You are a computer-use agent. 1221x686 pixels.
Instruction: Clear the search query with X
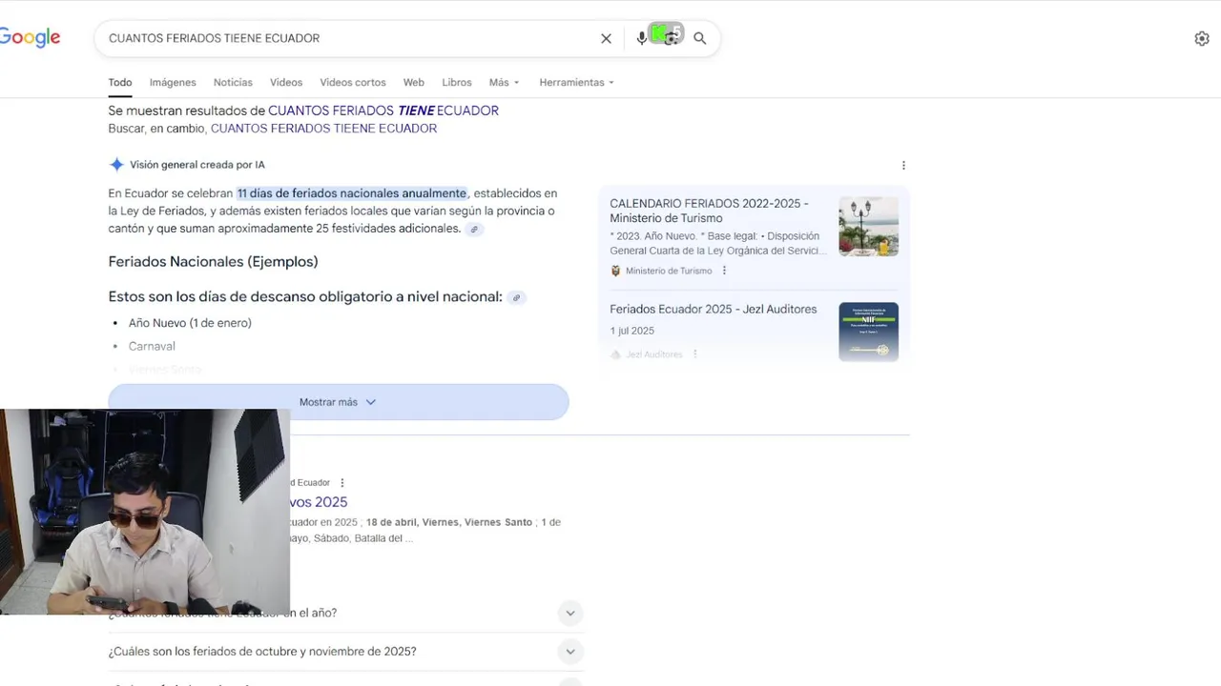(606, 38)
